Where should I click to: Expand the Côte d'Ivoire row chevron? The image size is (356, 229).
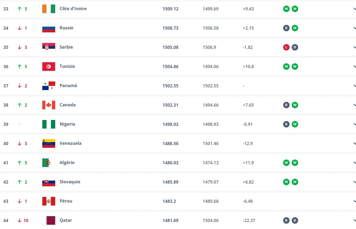click(x=354, y=9)
